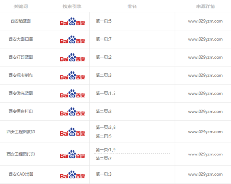Select the 排名 column header

[x=132, y=6]
